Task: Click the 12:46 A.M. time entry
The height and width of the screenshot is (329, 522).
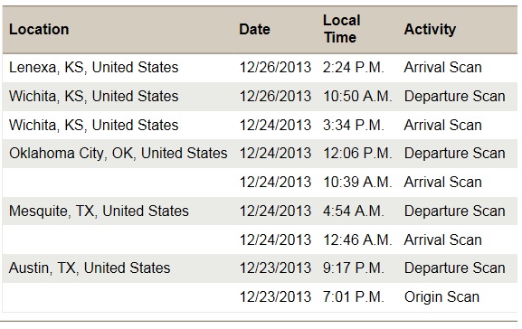Action: click(x=357, y=240)
